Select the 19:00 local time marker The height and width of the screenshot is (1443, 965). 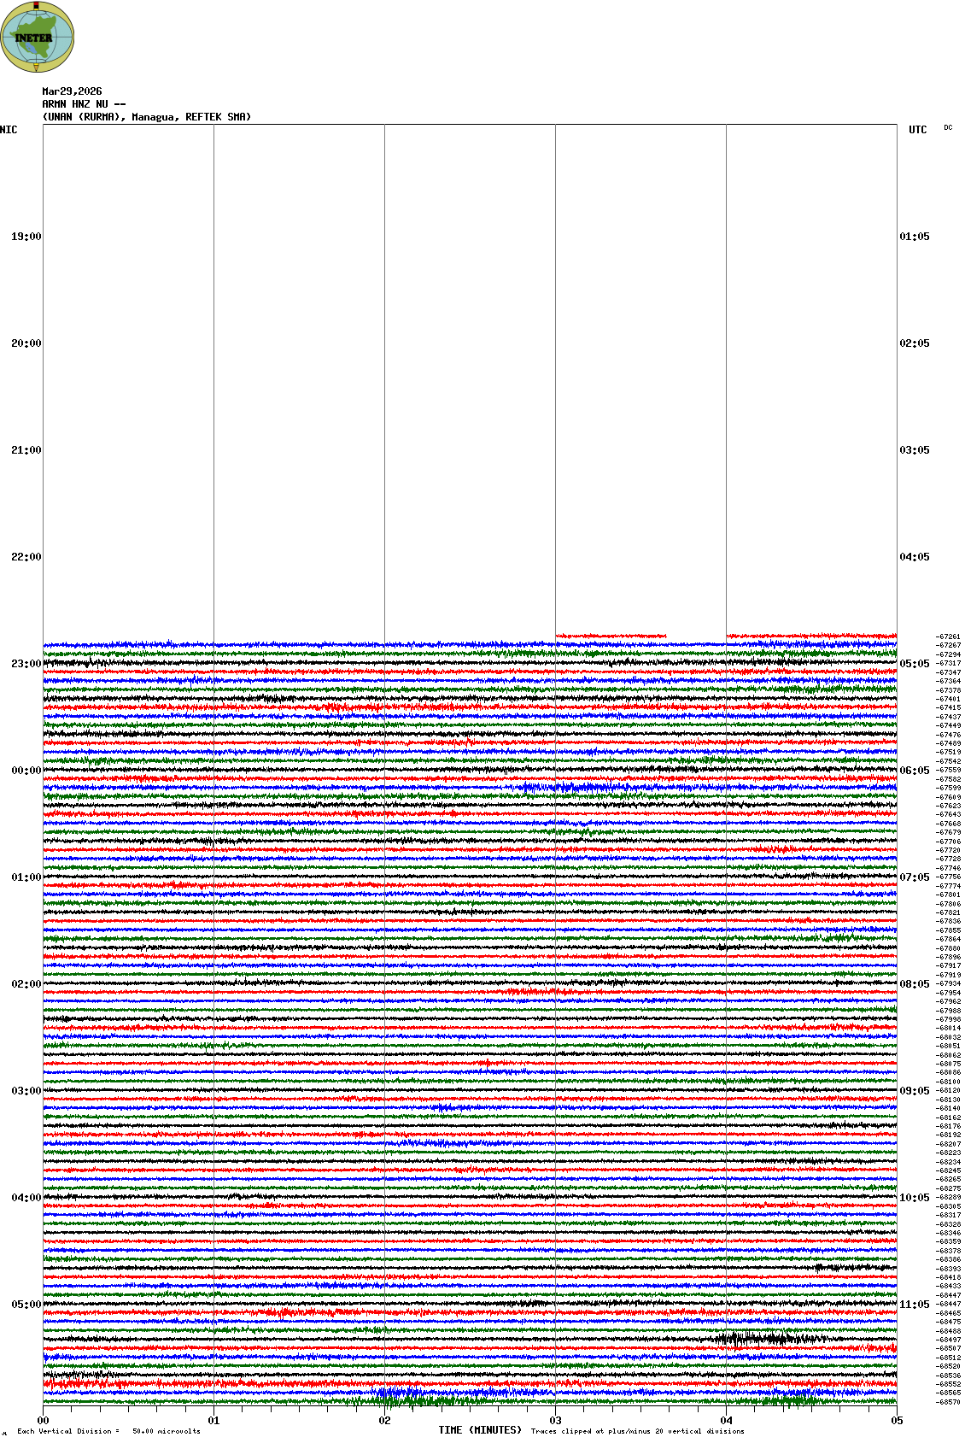click(26, 237)
